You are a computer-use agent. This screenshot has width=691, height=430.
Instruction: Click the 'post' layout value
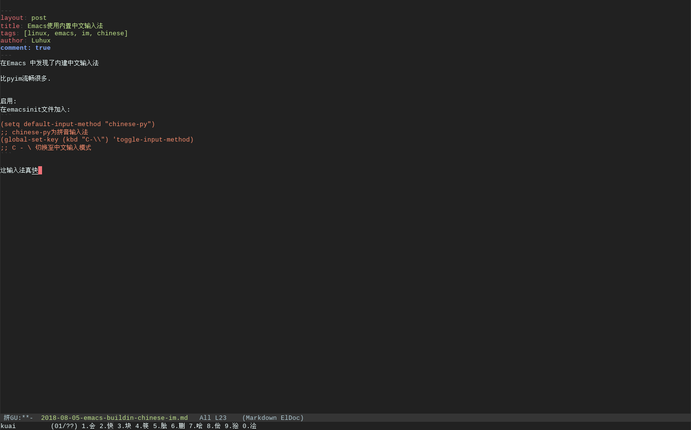[x=39, y=18]
